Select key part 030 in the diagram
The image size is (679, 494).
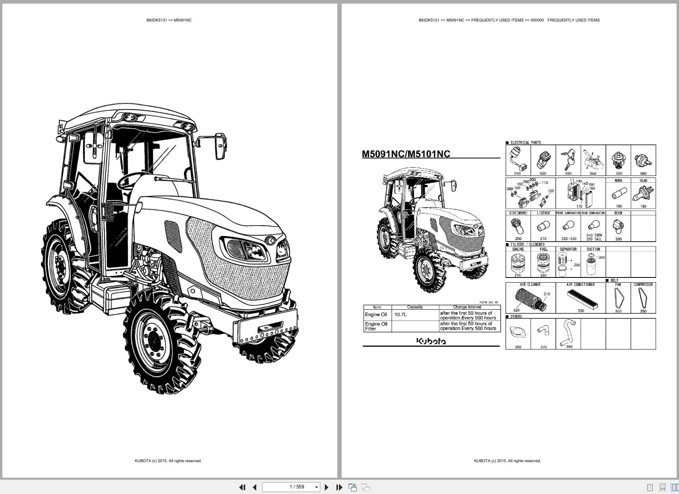(x=568, y=160)
